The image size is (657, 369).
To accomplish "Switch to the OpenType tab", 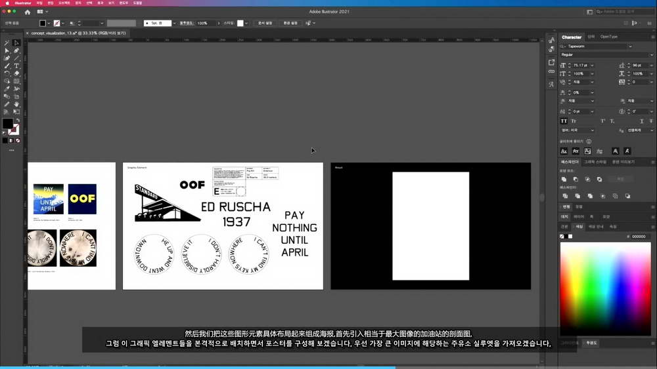I will [609, 37].
